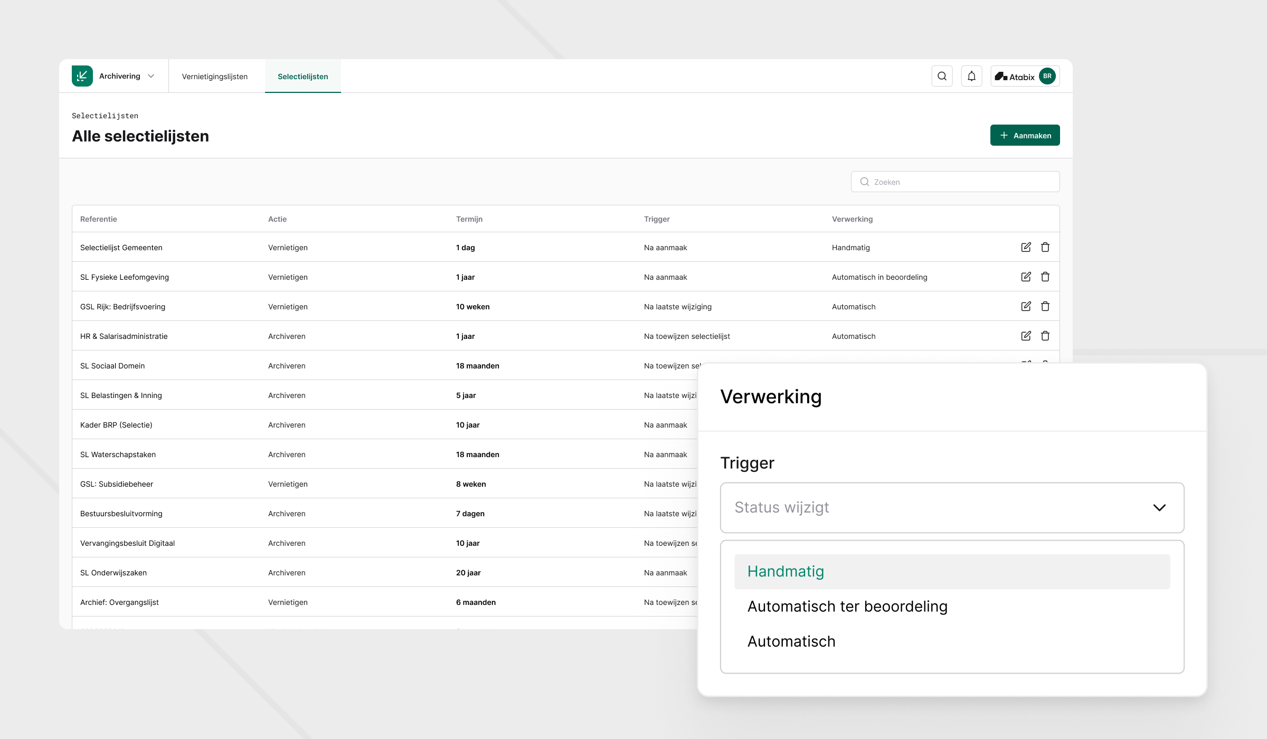
Task: Select Handmatig as processing option
Action: pos(786,571)
